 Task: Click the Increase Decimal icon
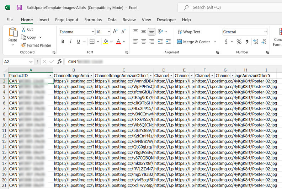click(256, 42)
